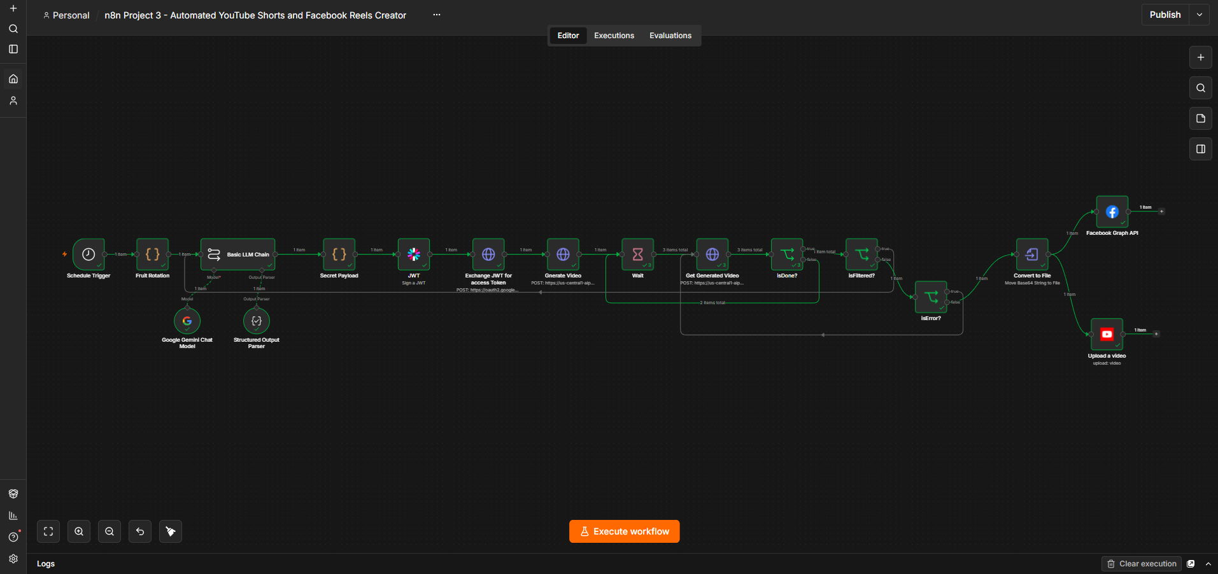Image resolution: width=1218 pixels, height=574 pixels.
Task: Go to the home overview
Action: pyautogui.click(x=13, y=79)
